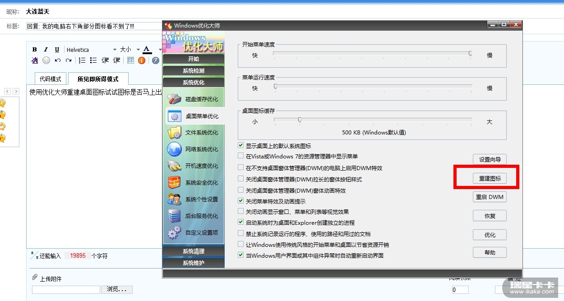Open the 大小 font size dropdown

click(x=129, y=50)
